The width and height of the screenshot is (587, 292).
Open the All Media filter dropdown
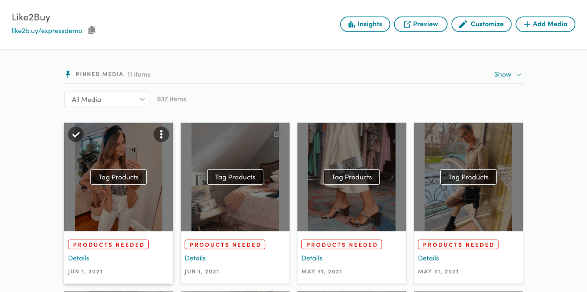click(x=106, y=100)
